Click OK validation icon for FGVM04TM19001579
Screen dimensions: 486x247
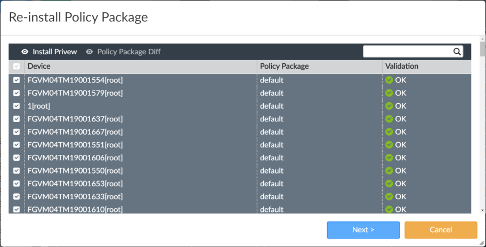pyautogui.click(x=389, y=93)
